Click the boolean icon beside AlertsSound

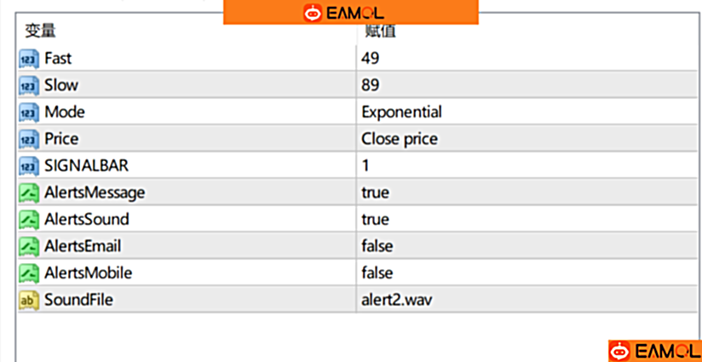(29, 219)
